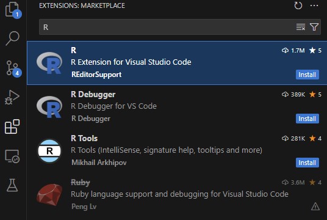Click the R extension logo thumbnail
This screenshot has height=220, width=327.
49,63
